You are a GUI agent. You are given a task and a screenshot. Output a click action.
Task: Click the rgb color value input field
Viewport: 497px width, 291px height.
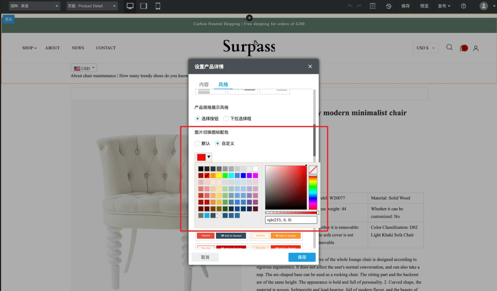pos(291,220)
